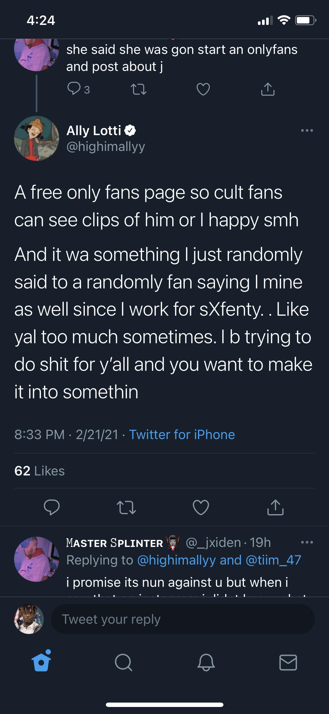Share the top reply tweet
Viewport: 329px width, 714px height.
coord(268,89)
